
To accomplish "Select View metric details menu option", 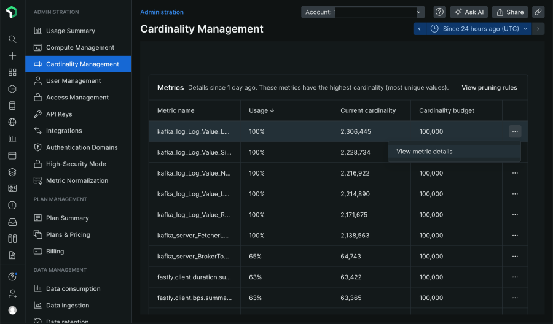I will point(424,152).
